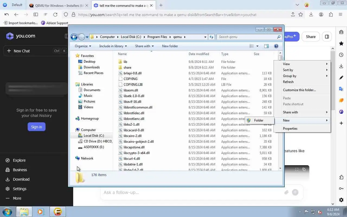Click the file list vertical scrollbar

pyautogui.click(x=280, y=110)
